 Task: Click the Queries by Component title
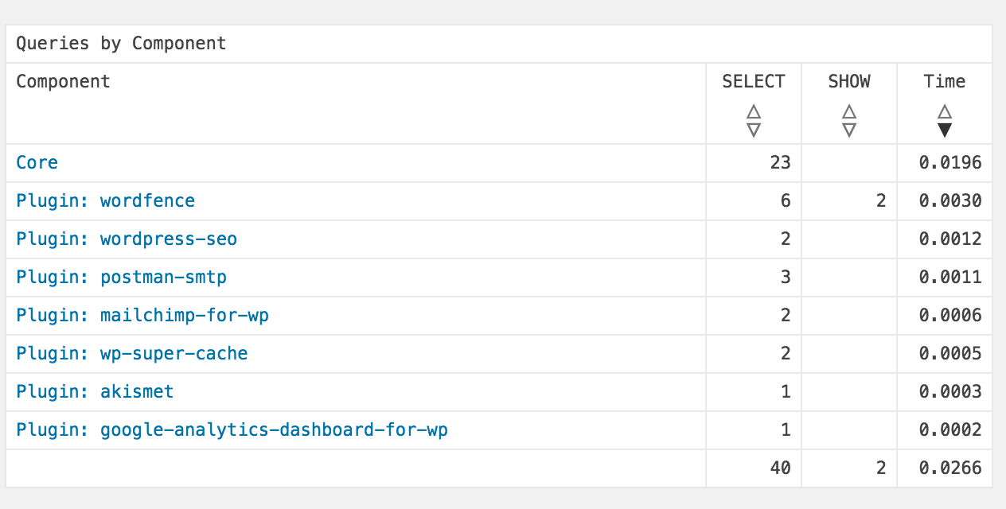[x=122, y=43]
